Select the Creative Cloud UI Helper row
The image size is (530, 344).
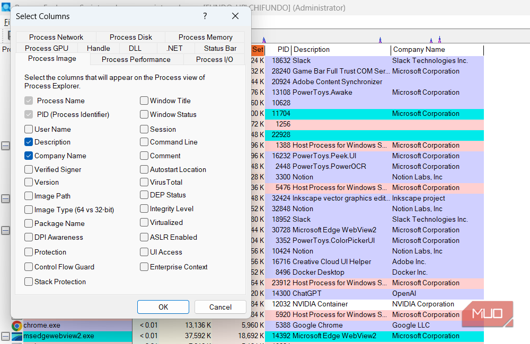coord(375,261)
